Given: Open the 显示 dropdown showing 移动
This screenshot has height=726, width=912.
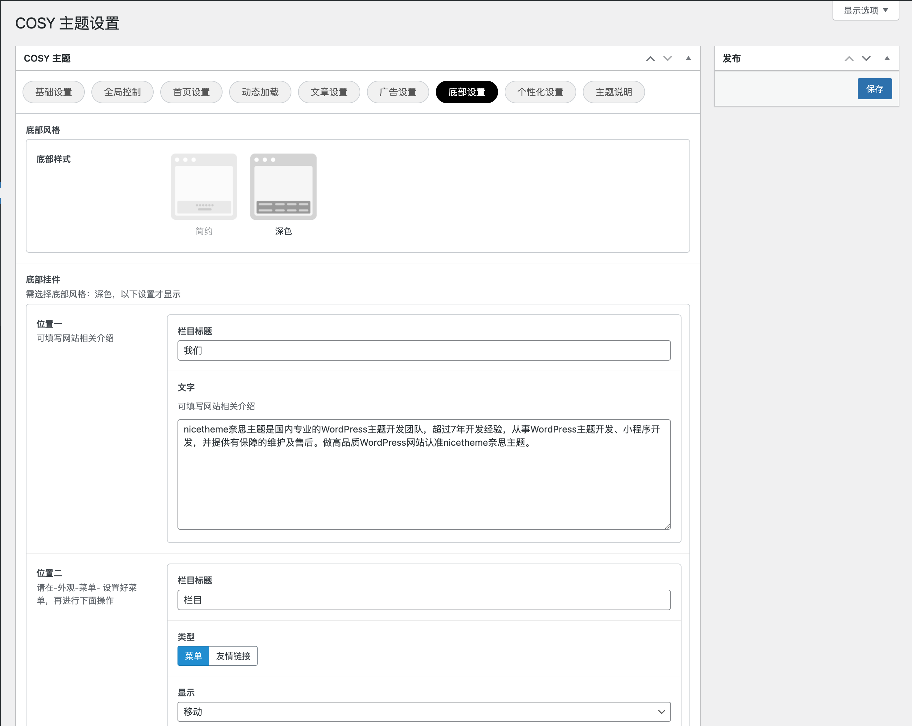Looking at the screenshot, I should point(424,712).
